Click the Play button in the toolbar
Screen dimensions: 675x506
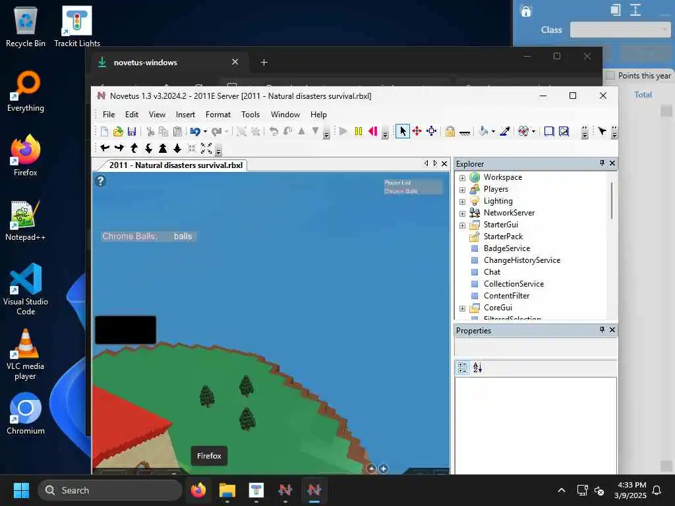343,131
